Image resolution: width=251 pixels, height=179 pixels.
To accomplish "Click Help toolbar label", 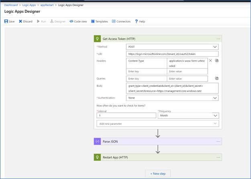I will point(142,21).
